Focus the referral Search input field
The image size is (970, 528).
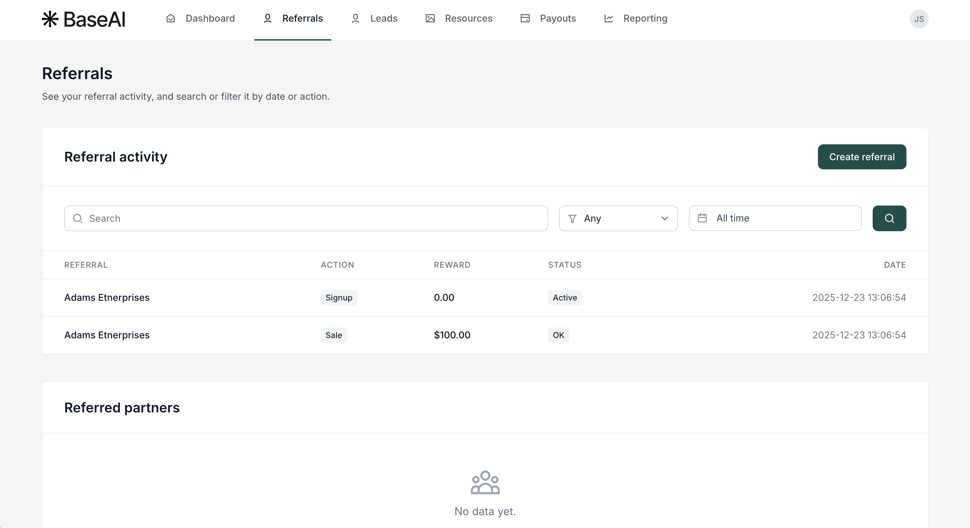click(306, 218)
